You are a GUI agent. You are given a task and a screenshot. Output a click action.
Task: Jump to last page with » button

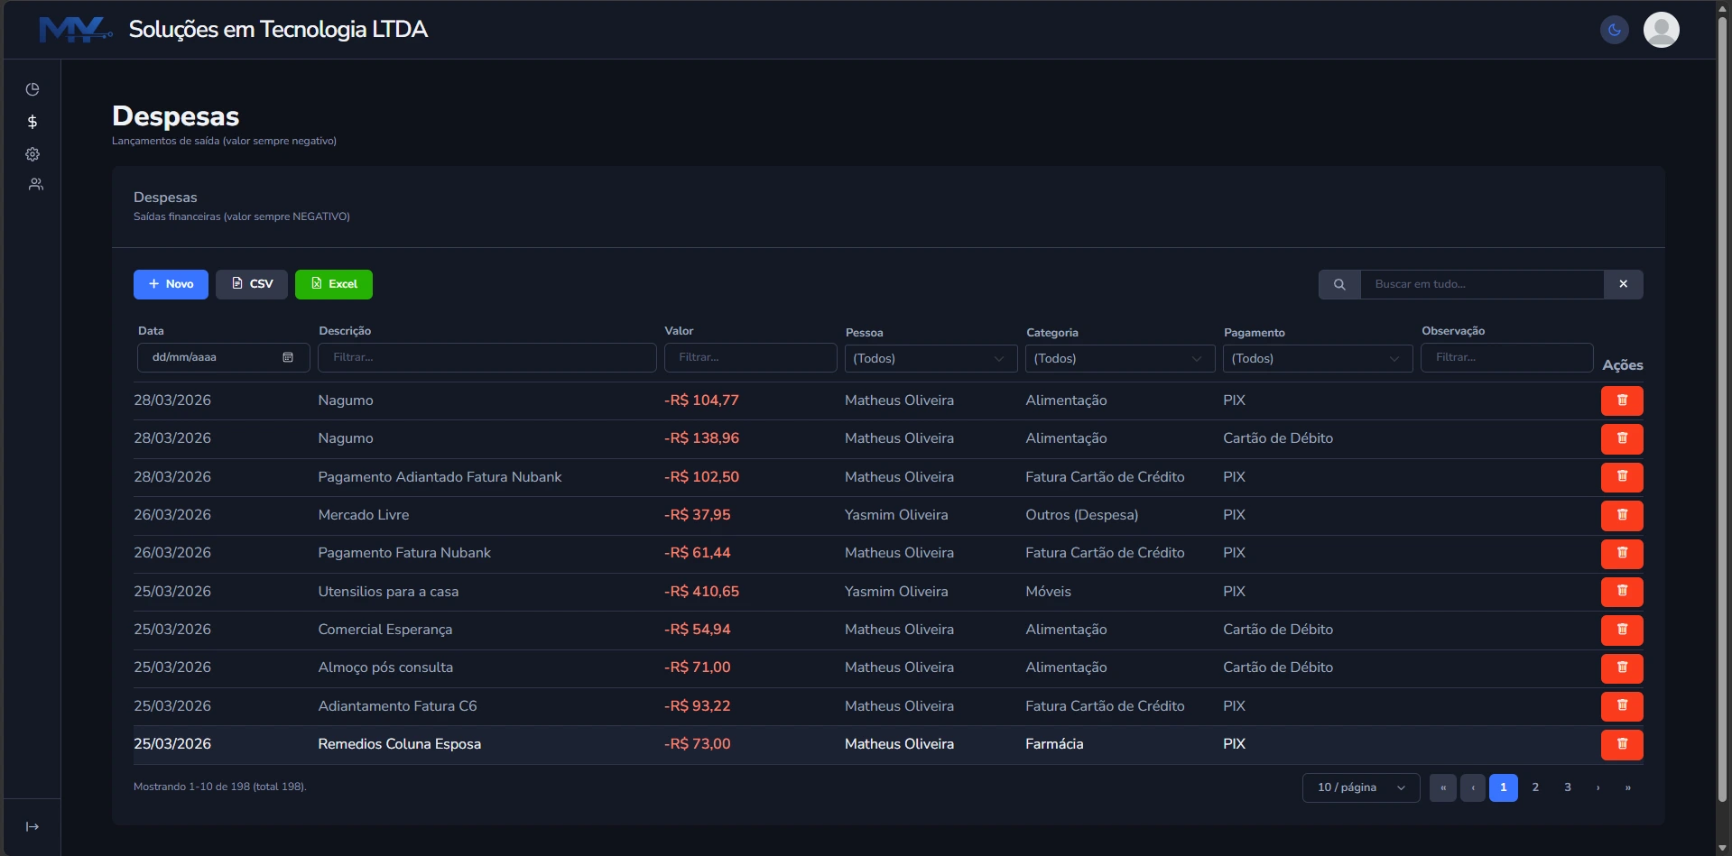[x=1628, y=787]
